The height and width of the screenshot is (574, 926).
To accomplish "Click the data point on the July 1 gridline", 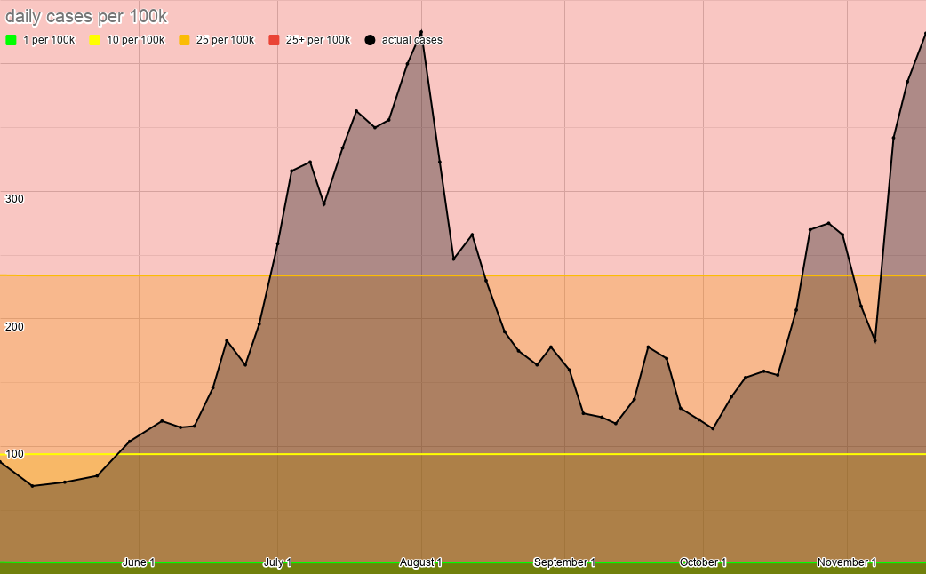I will point(277,243).
